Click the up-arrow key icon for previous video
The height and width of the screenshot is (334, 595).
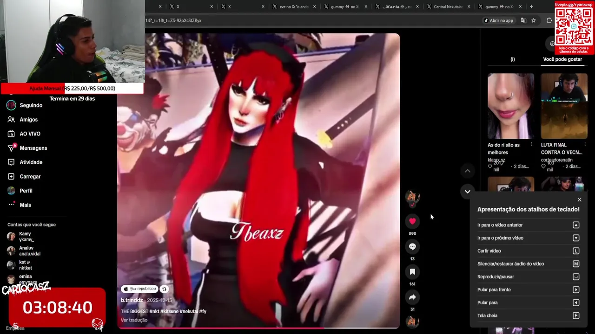(x=576, y=225)
